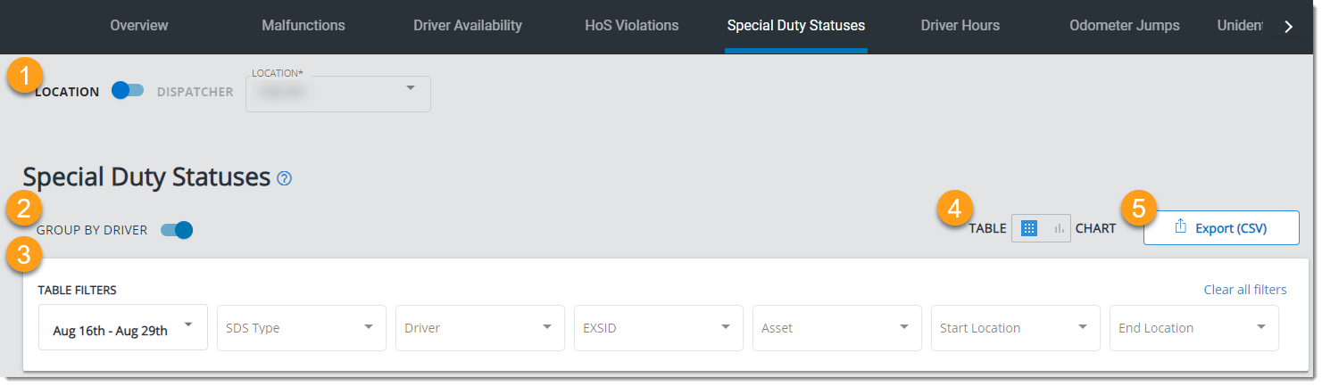
Task: Expand the SDS Type filter dropdown
Action: point(302,328)
